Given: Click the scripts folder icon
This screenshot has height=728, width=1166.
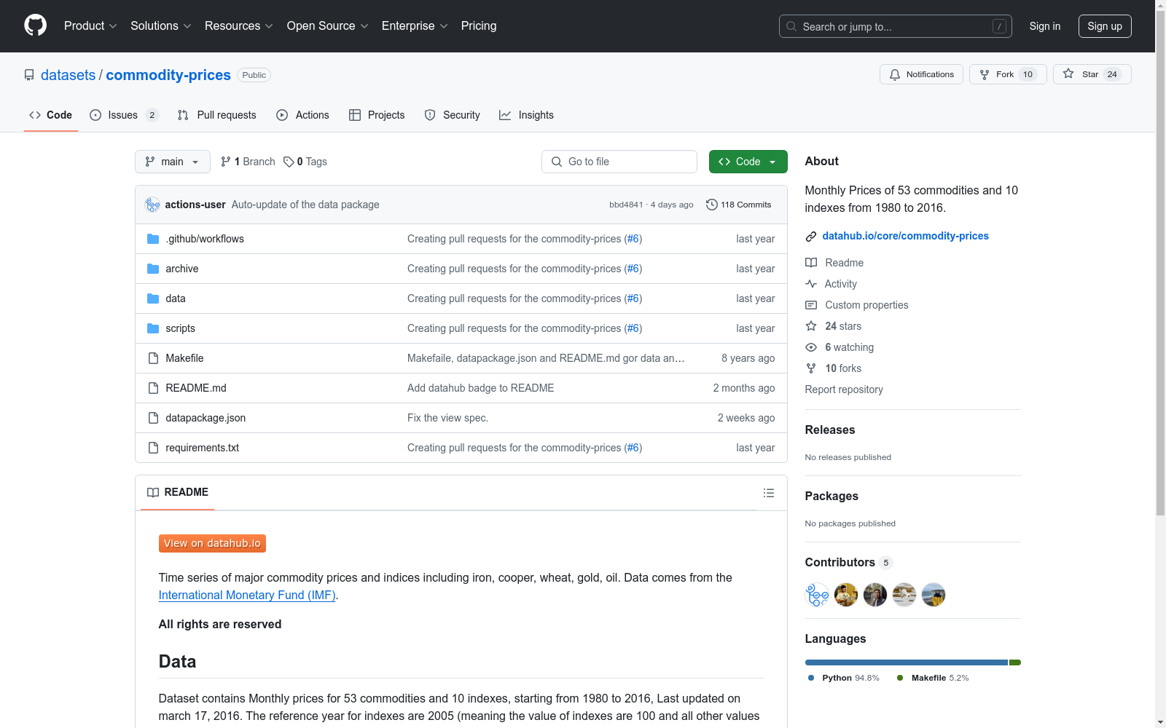Looking at the screenshot, I should (x=153, y=328).
